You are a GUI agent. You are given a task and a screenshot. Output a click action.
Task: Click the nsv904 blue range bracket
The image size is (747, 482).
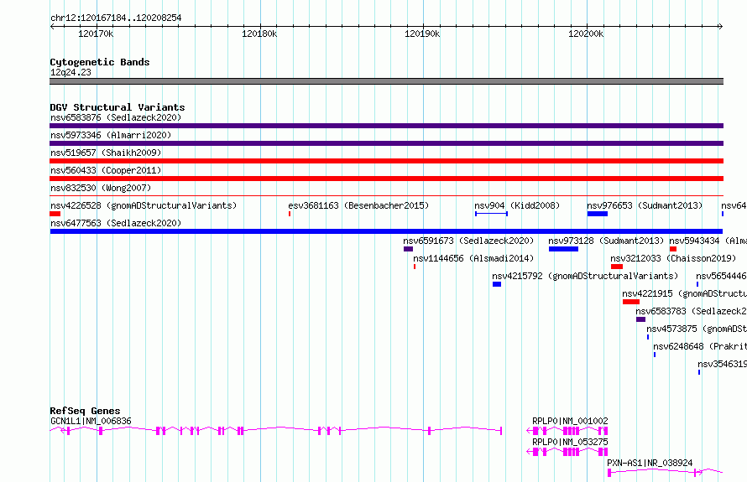(491, 214)
